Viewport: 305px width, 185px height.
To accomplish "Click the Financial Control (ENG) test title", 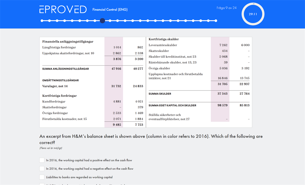I will click(110, 10).
